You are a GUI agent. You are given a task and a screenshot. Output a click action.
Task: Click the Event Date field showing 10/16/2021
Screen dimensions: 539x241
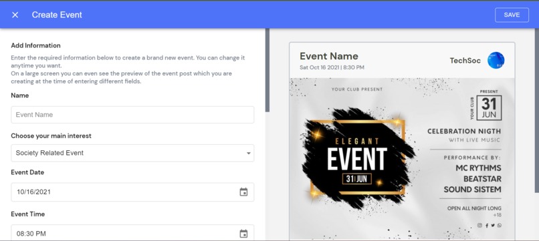132,192
